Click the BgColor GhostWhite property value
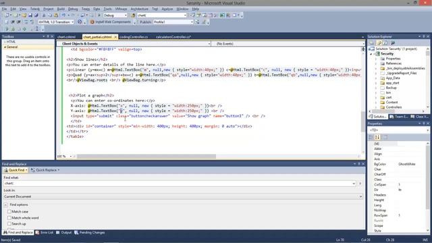This screenshot has height=243, width=432. 406,164
